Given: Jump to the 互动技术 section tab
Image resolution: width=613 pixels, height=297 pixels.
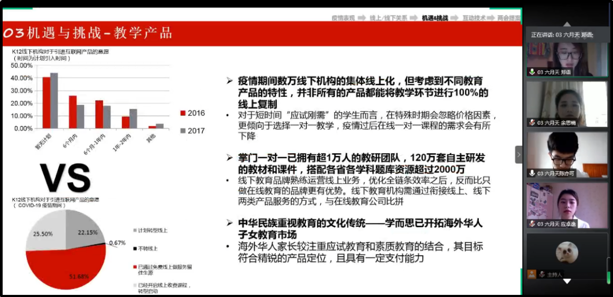Looking at the screenshot, I should point(474,18).
